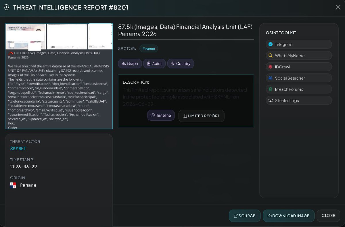Click the shield icon beside the report title
This screenshot has width=345, height=227.
(6, 7)
